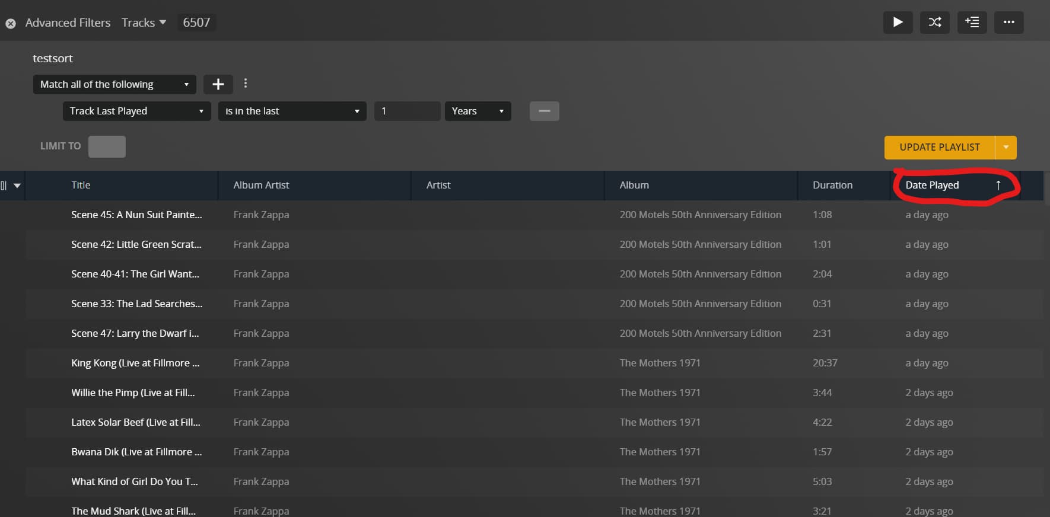
Task: Open Frank Zappa artist in King Kong row
Action: (x=261, y=363)
